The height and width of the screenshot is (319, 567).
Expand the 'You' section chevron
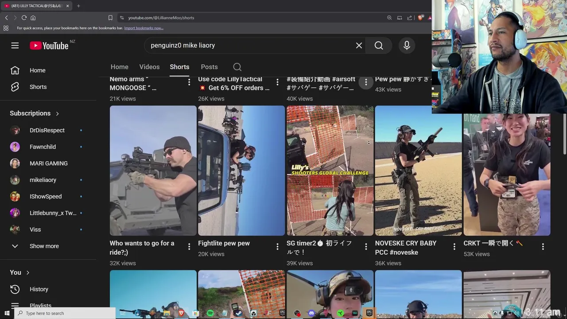28,272
